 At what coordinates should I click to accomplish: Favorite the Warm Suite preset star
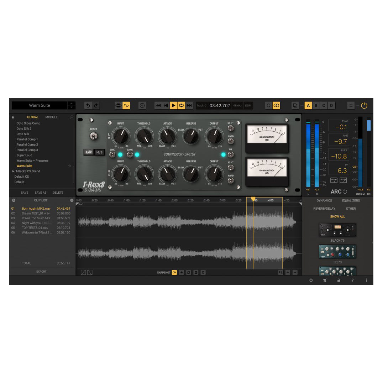coord(70,166)
